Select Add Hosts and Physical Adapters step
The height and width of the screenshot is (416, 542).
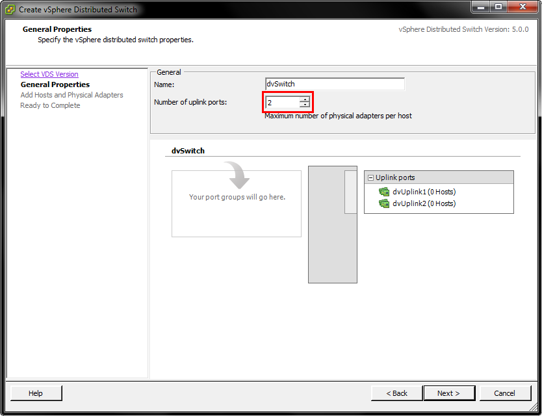click(71, 95)
